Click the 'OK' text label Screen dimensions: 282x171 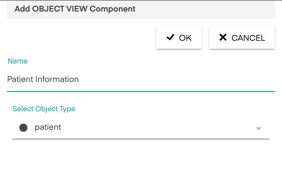pyautogui.click(x=185, y=38)
